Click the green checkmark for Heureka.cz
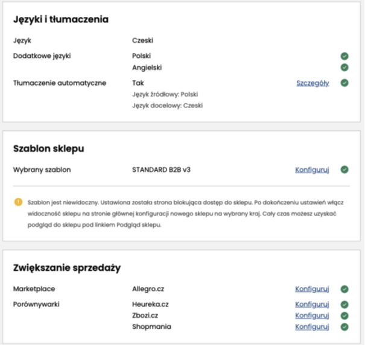The image size is (365, 345). pos(344,305)
